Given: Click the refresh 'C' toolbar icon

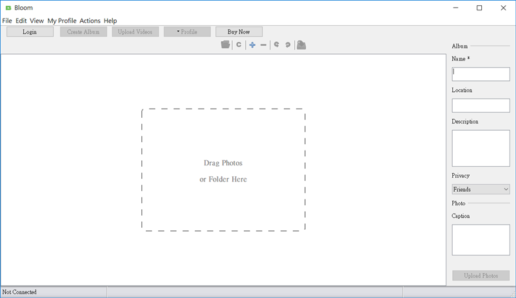Looking at the screenshot, I should pos(239,45).
